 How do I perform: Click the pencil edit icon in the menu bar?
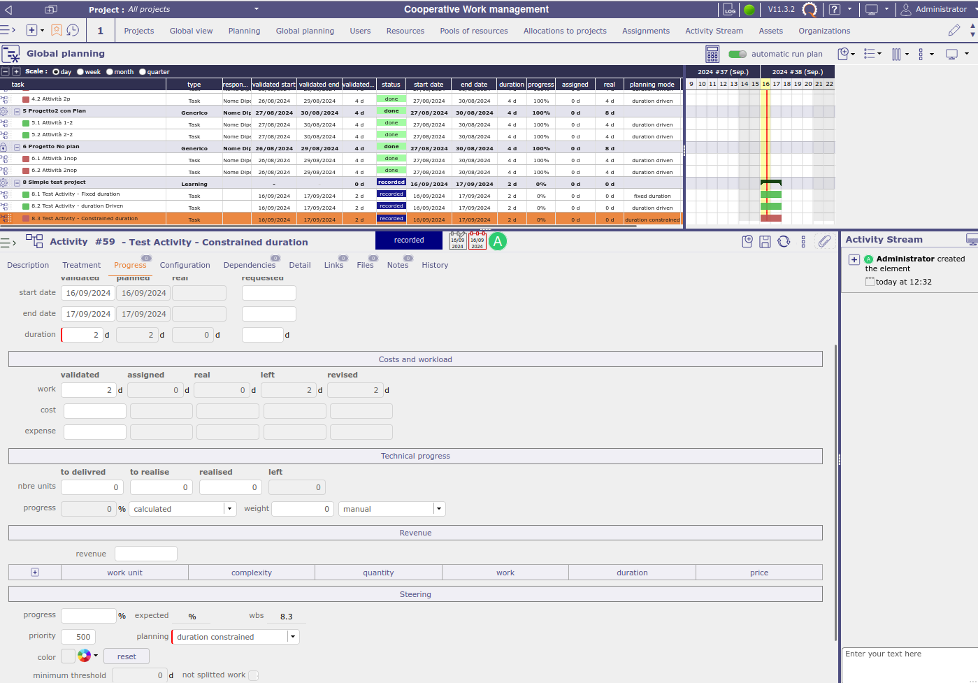(954, 31)
